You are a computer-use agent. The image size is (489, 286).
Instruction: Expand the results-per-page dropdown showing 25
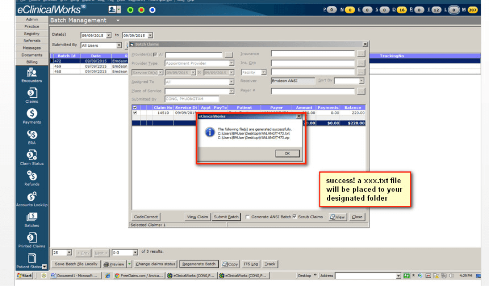coord(69,252)
